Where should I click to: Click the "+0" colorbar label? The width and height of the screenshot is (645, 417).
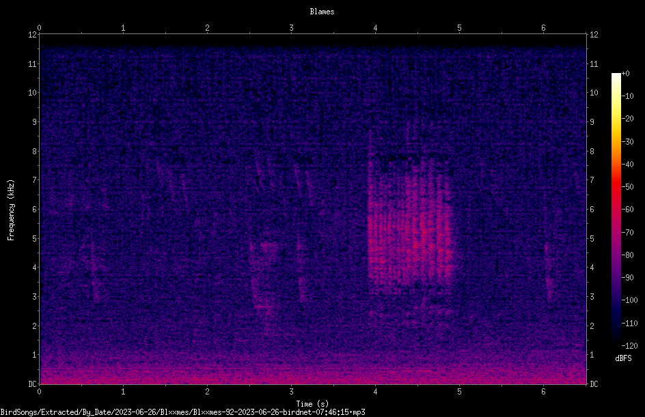[x=625, y=74]
